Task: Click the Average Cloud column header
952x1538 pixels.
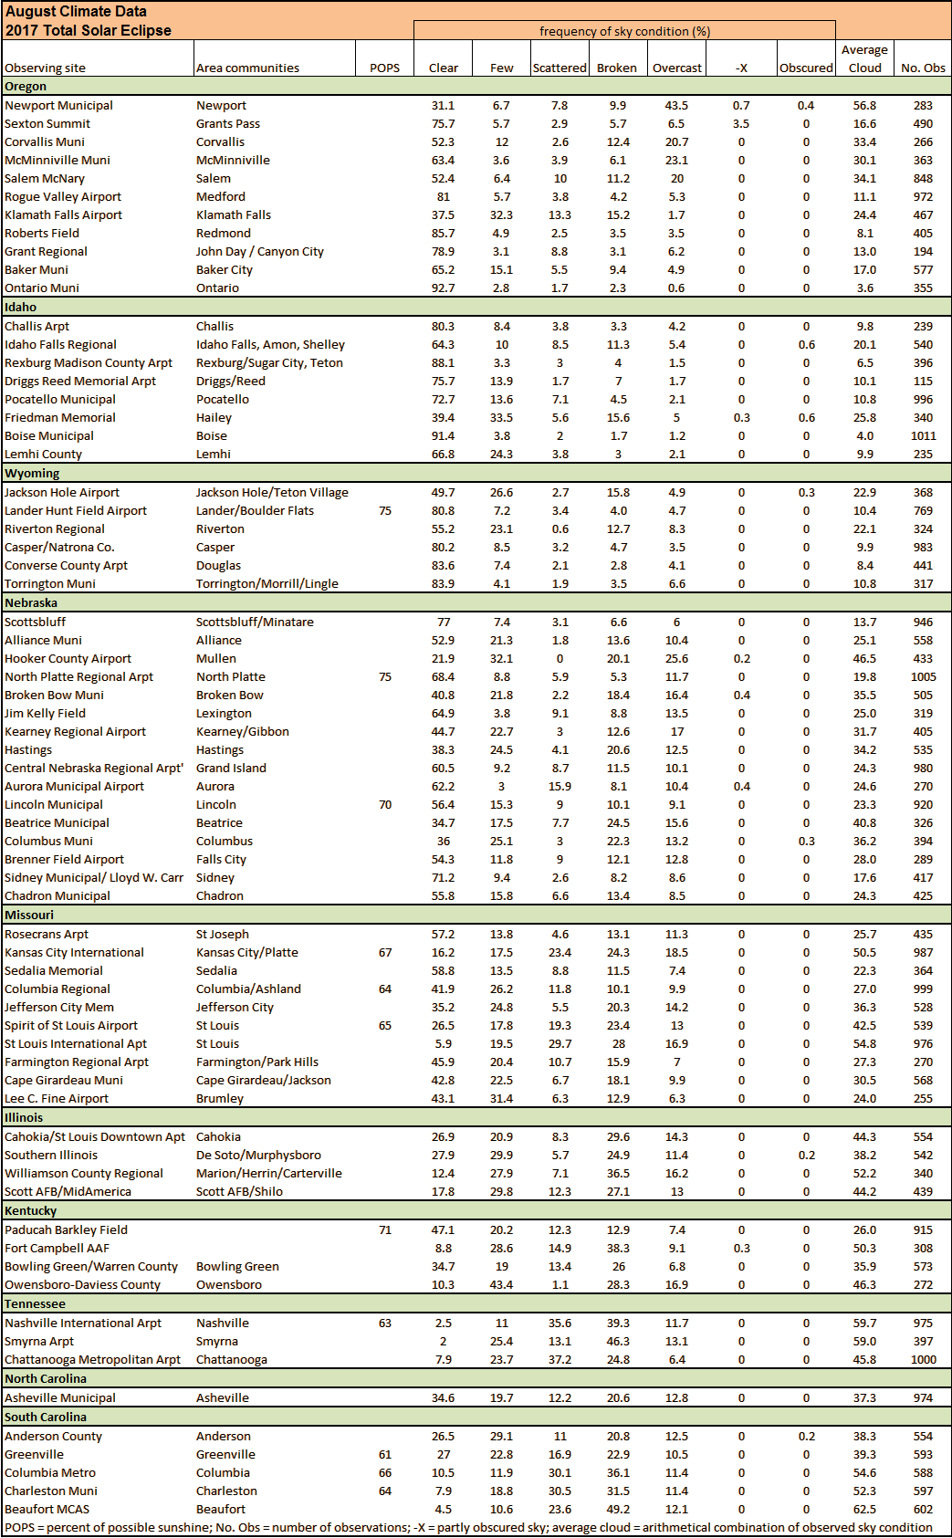Action: tap(864, 58)
